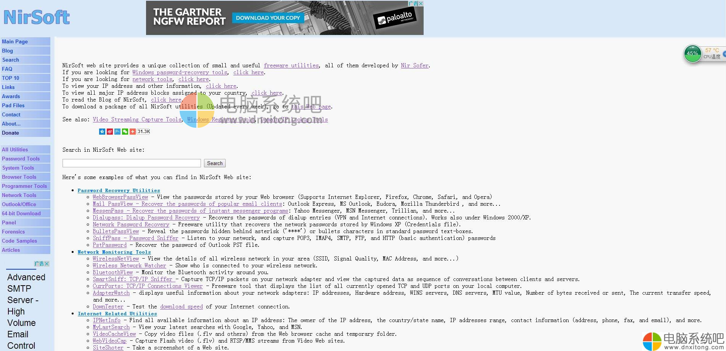Open All Utilities in the sidebar
The height and width of the screenshot is (351, 726).
25,149
